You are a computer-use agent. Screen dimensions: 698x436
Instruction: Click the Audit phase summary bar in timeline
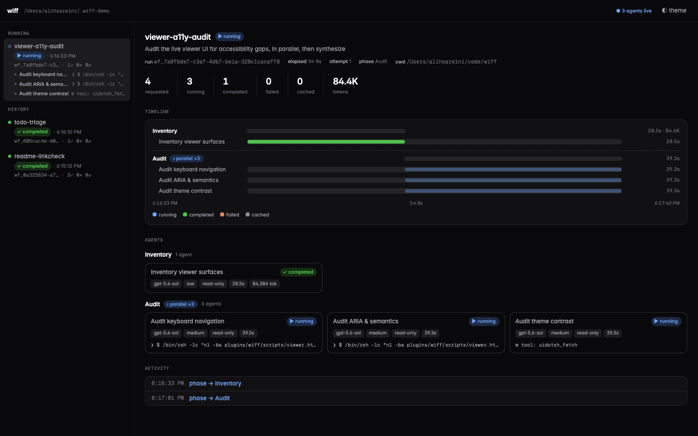[x=513, y=159]
